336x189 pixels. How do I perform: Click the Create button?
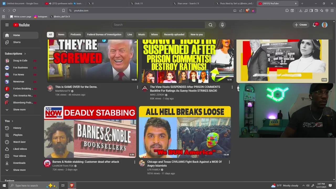(301, 25)
